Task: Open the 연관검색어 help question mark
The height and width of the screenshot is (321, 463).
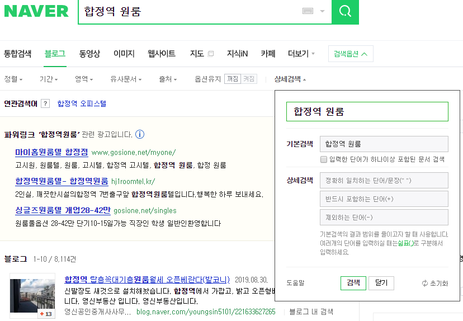Action: pyautogui.click(x=45, y=103)
